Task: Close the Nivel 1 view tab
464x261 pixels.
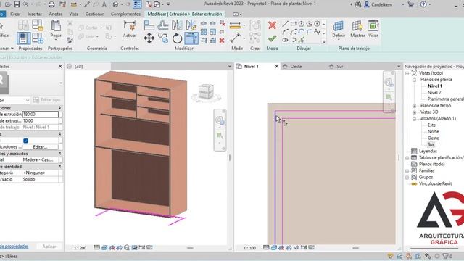Action: (277, 67)
